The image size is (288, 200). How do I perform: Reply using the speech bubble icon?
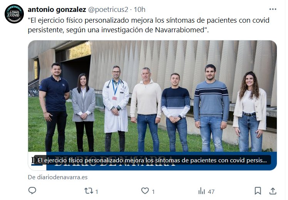pyautogui.click(x=32, y=191)
